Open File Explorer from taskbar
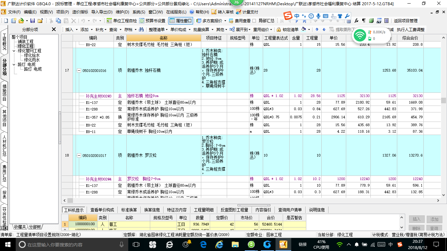447x251 pixels. [235, 244]
